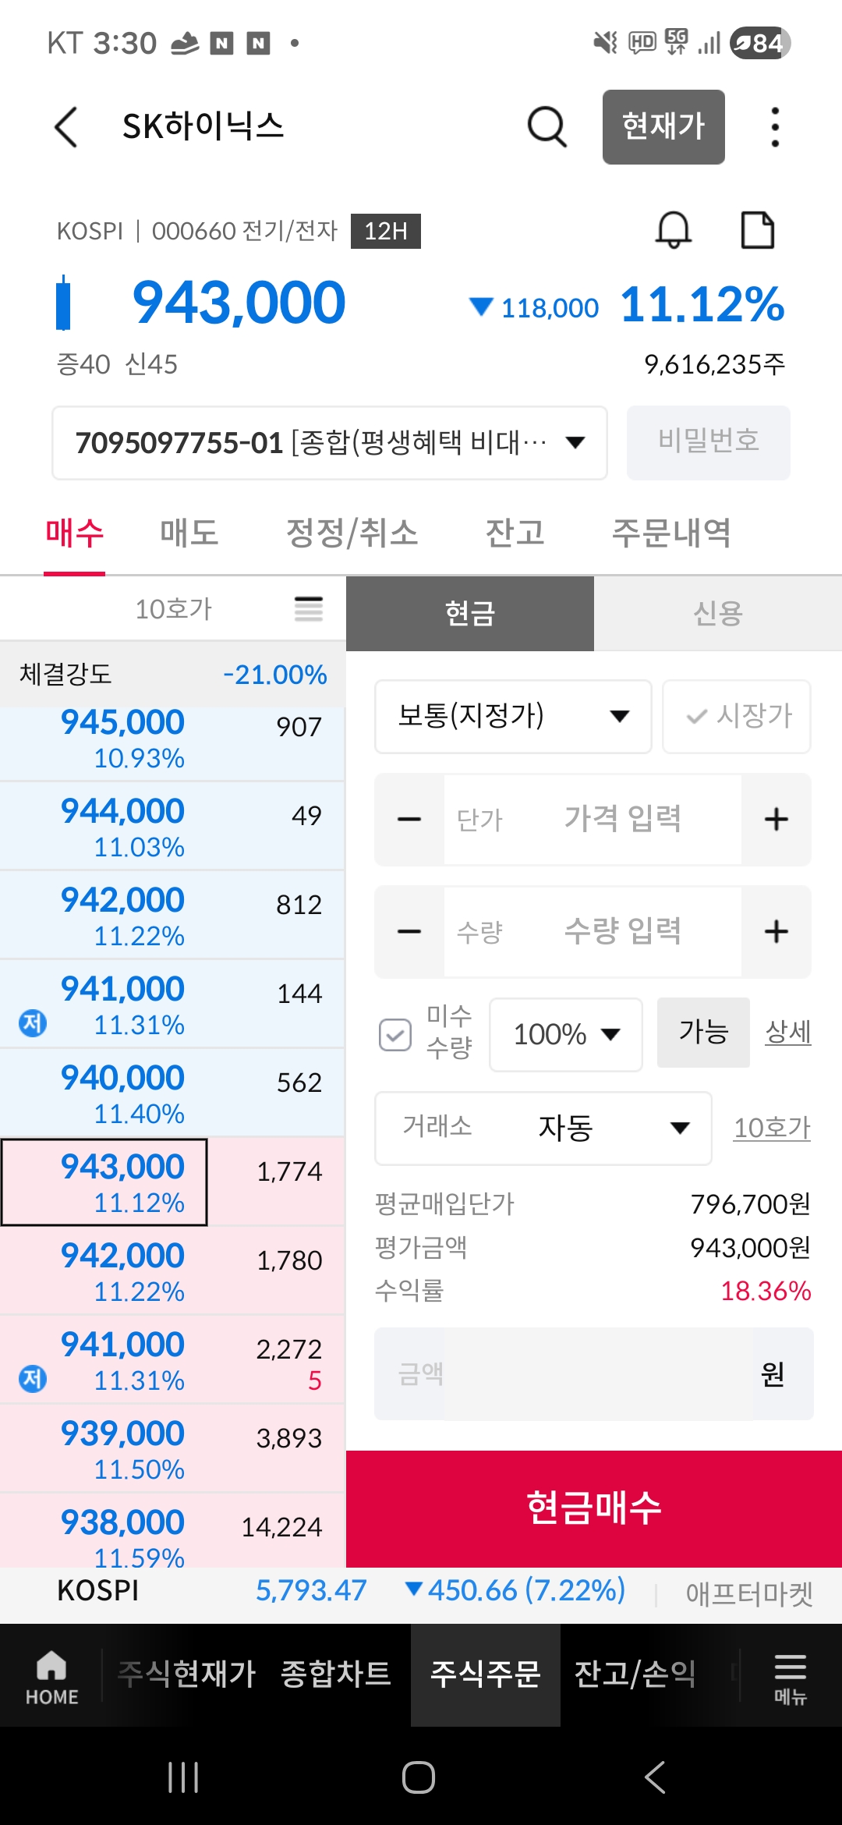This screenshot has width=842, height=1825.
Task: Switch to the 매도 sell tab
Action: [x=189, y=533]
